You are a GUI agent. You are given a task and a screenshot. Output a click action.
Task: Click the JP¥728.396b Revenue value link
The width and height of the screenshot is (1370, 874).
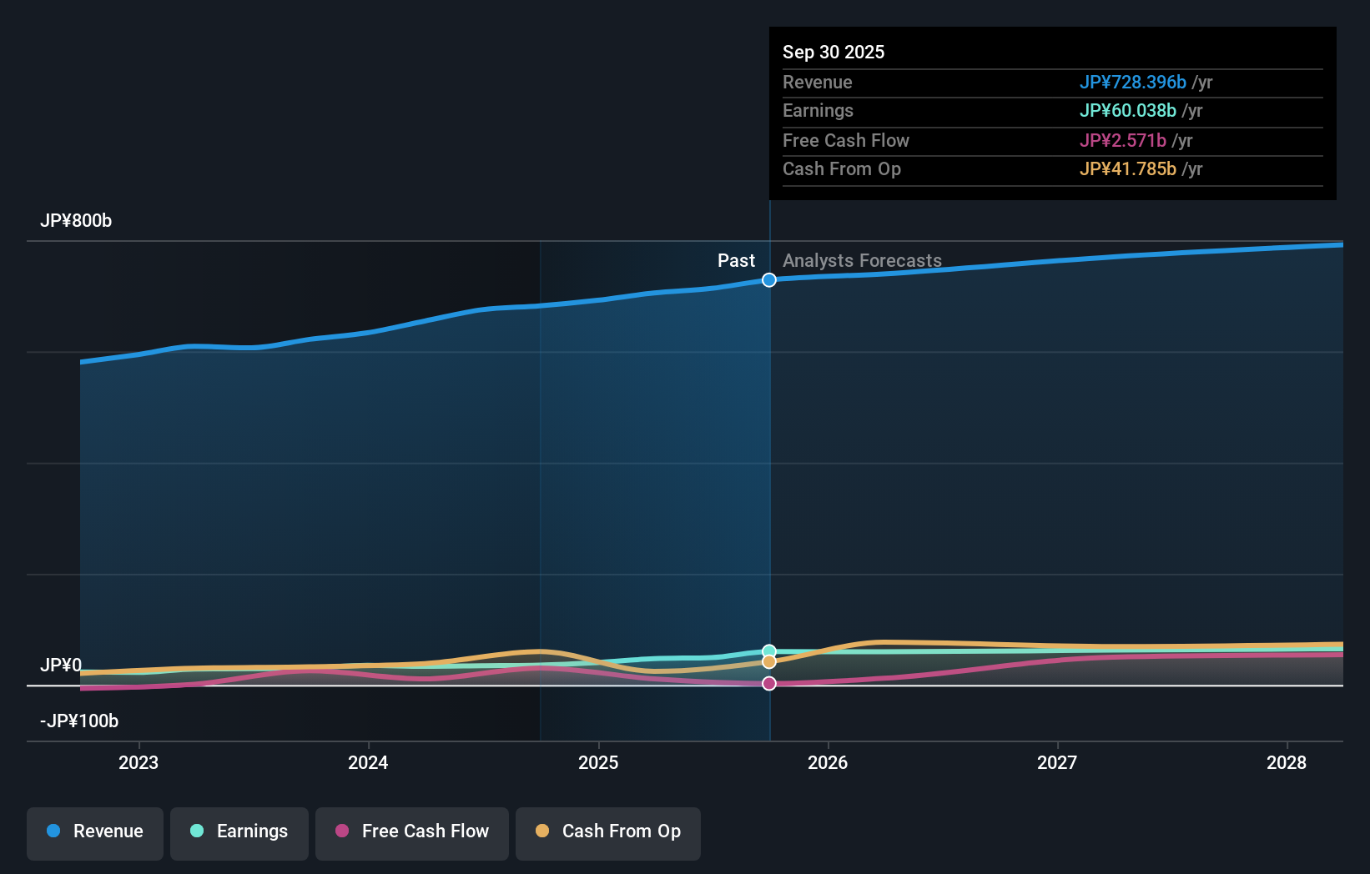(x=1134, y=83)
